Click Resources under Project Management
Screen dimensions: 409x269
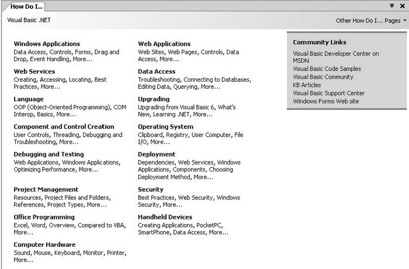(27, 198)
